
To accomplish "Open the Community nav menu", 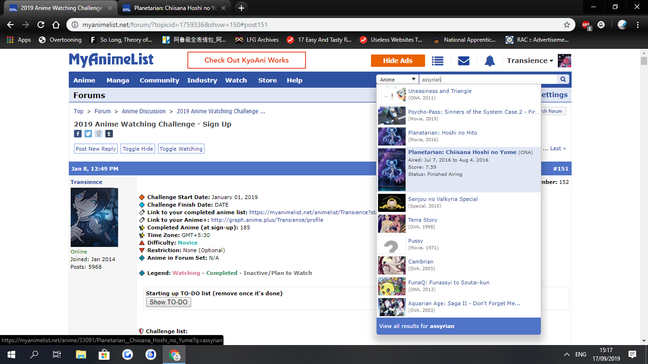I will coord(159,80).
